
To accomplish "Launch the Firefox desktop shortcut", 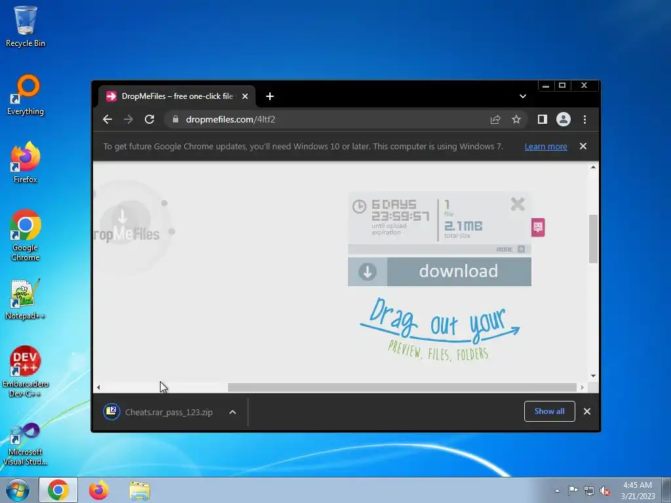I will click(26, 162).
